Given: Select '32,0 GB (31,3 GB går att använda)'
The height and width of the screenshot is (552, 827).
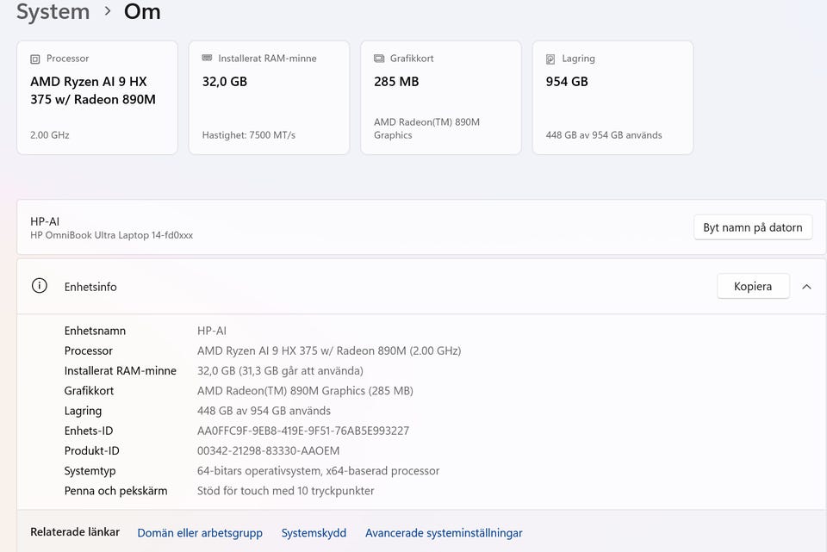Looking at the screenshot, I should pos(280,370).
